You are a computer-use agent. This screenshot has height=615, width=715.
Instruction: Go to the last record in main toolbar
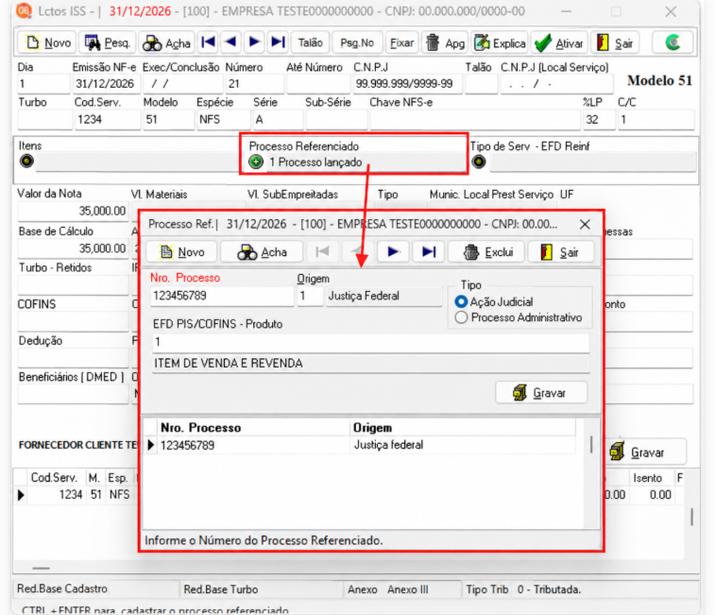(x=278, y=43)
